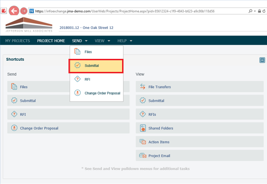Toggle the SEND menu dropdown arrow

tap(86, 41)
